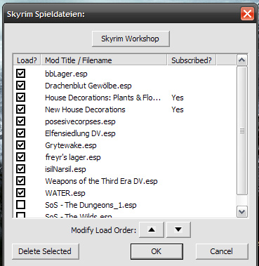Confirm with the OK button
The width and height of the screenshot is (259, 266).
[157, 251]
